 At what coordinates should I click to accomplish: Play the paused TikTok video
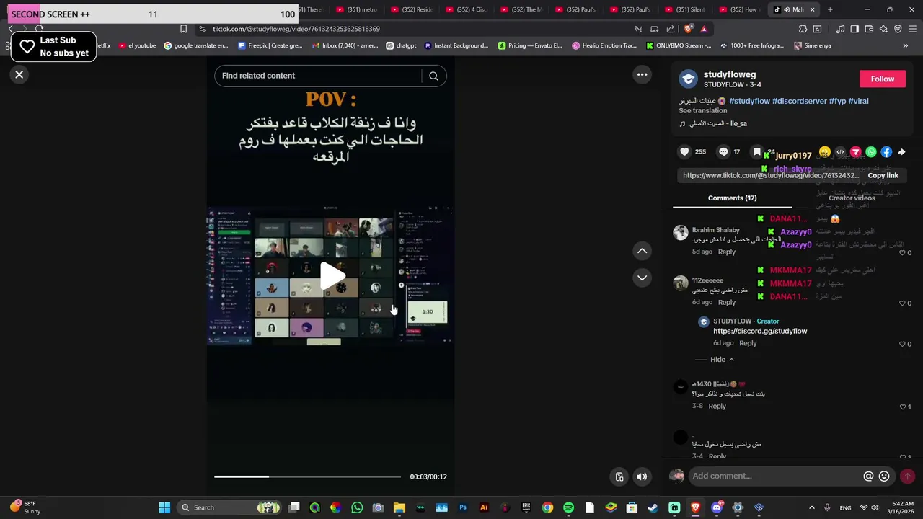click(x=332, y=276)
